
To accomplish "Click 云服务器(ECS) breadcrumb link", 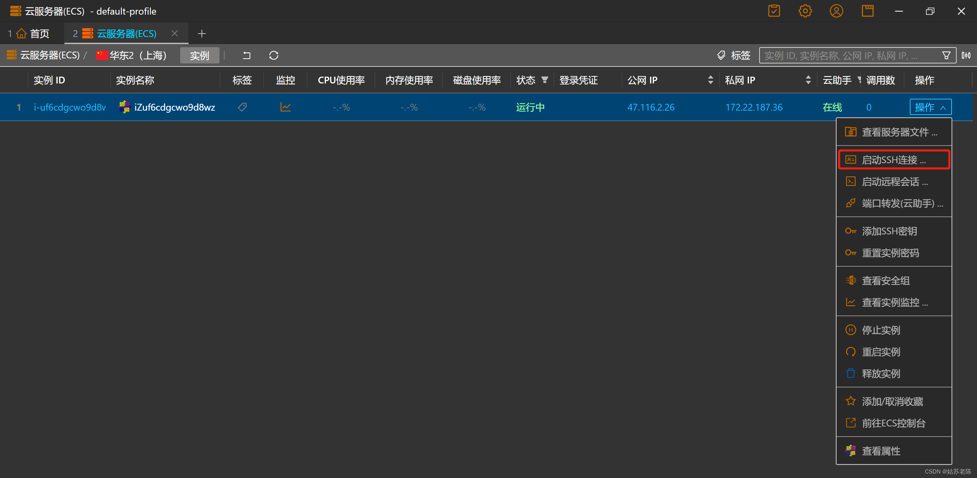I will click(x=43, y=55).
